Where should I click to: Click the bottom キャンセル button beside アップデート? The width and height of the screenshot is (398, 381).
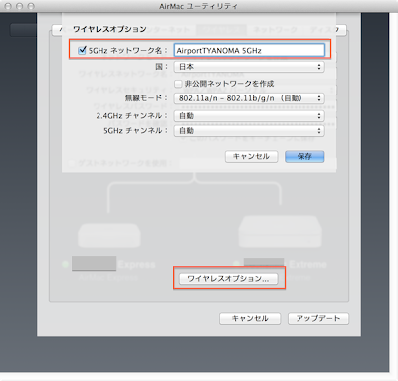coord(250,318)
